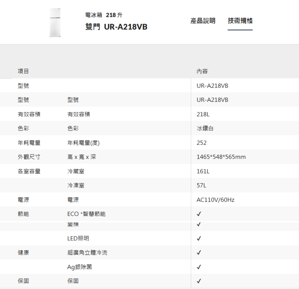Viewport: 299px width, 289px height.
Task: Select the 218L capacity value
Action: [x=203, y=114]
